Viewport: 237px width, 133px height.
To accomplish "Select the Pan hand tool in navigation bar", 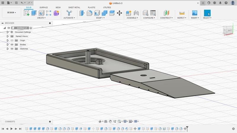I will pyautogui.click(x=110, y=121).
